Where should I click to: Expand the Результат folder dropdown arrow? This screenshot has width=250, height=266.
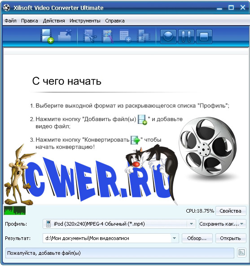coord(174,238)
